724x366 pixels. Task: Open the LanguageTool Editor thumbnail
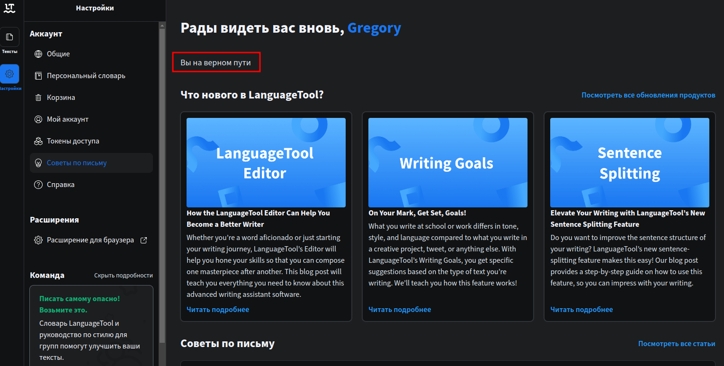coord(266,162)
